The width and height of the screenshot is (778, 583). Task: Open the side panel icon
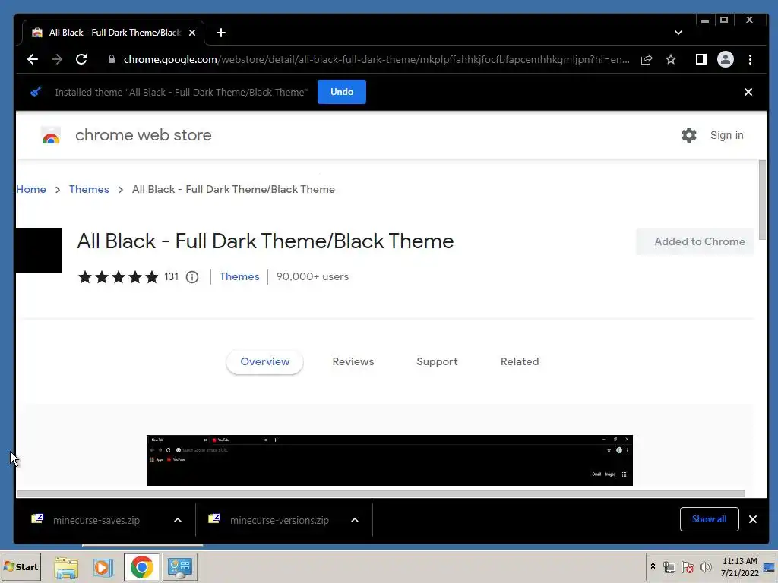point(701,59)
